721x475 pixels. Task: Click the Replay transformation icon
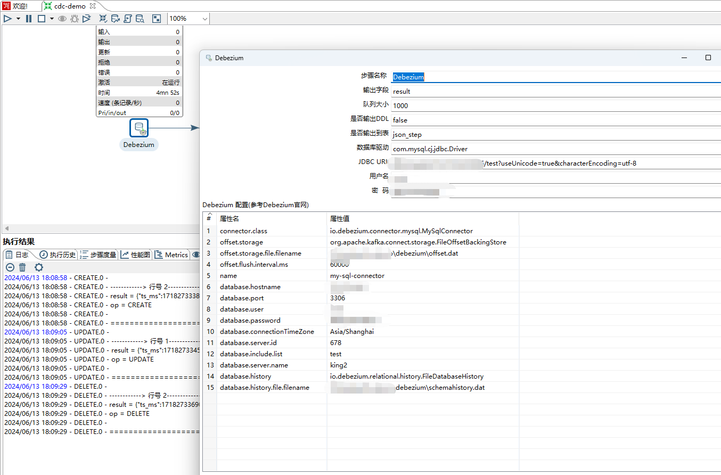pyautogui.click(x=86, y=19)
